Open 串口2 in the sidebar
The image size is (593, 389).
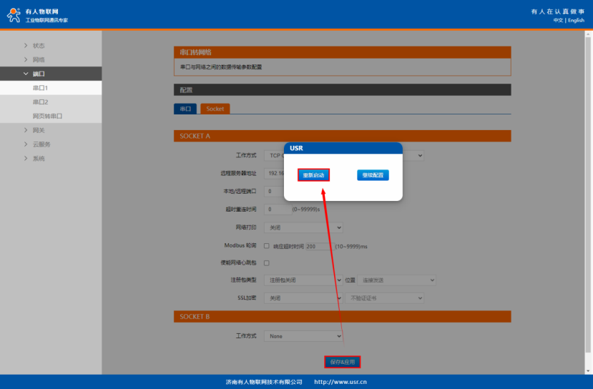(40, 102)
